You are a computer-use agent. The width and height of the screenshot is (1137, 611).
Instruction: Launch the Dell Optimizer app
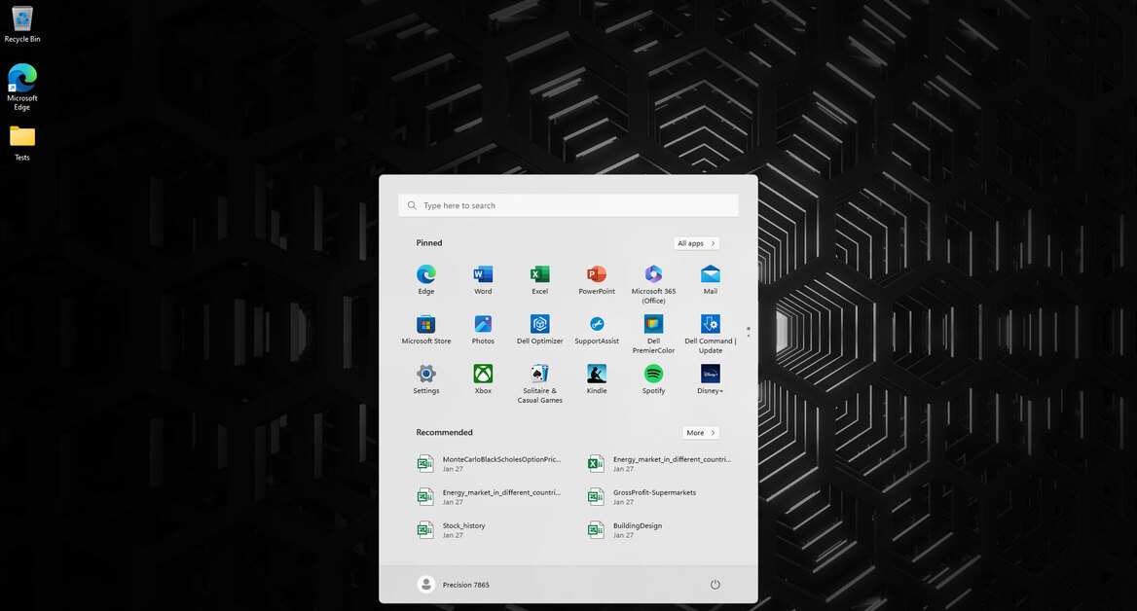click(539, 330)
